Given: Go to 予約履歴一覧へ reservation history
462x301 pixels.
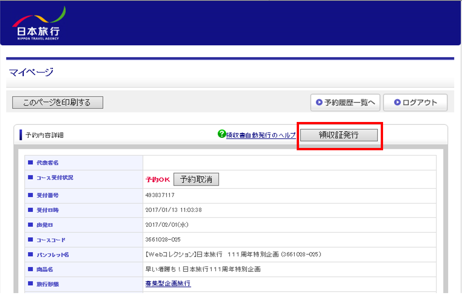Looking at the screenshot, I should click(345, 102).
